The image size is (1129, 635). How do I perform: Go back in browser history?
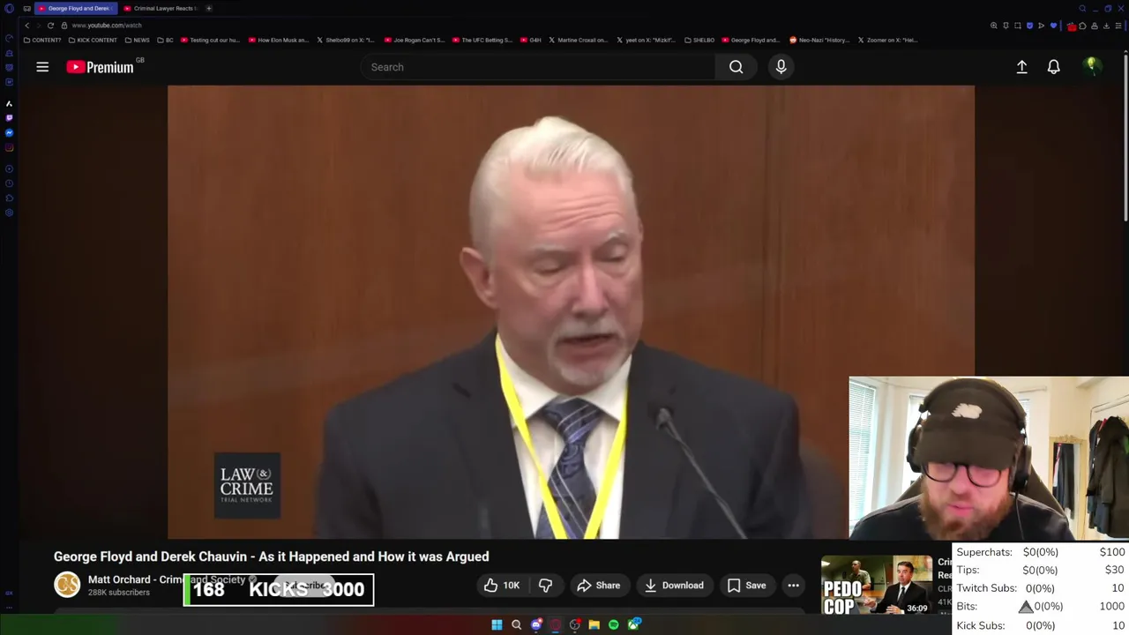[x=26, y=26]
